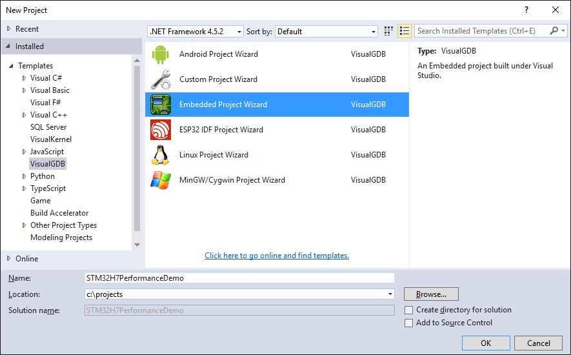The image size is (571, 355).
Task: Collapse the Installed section
Action: (x=8, y=46)
